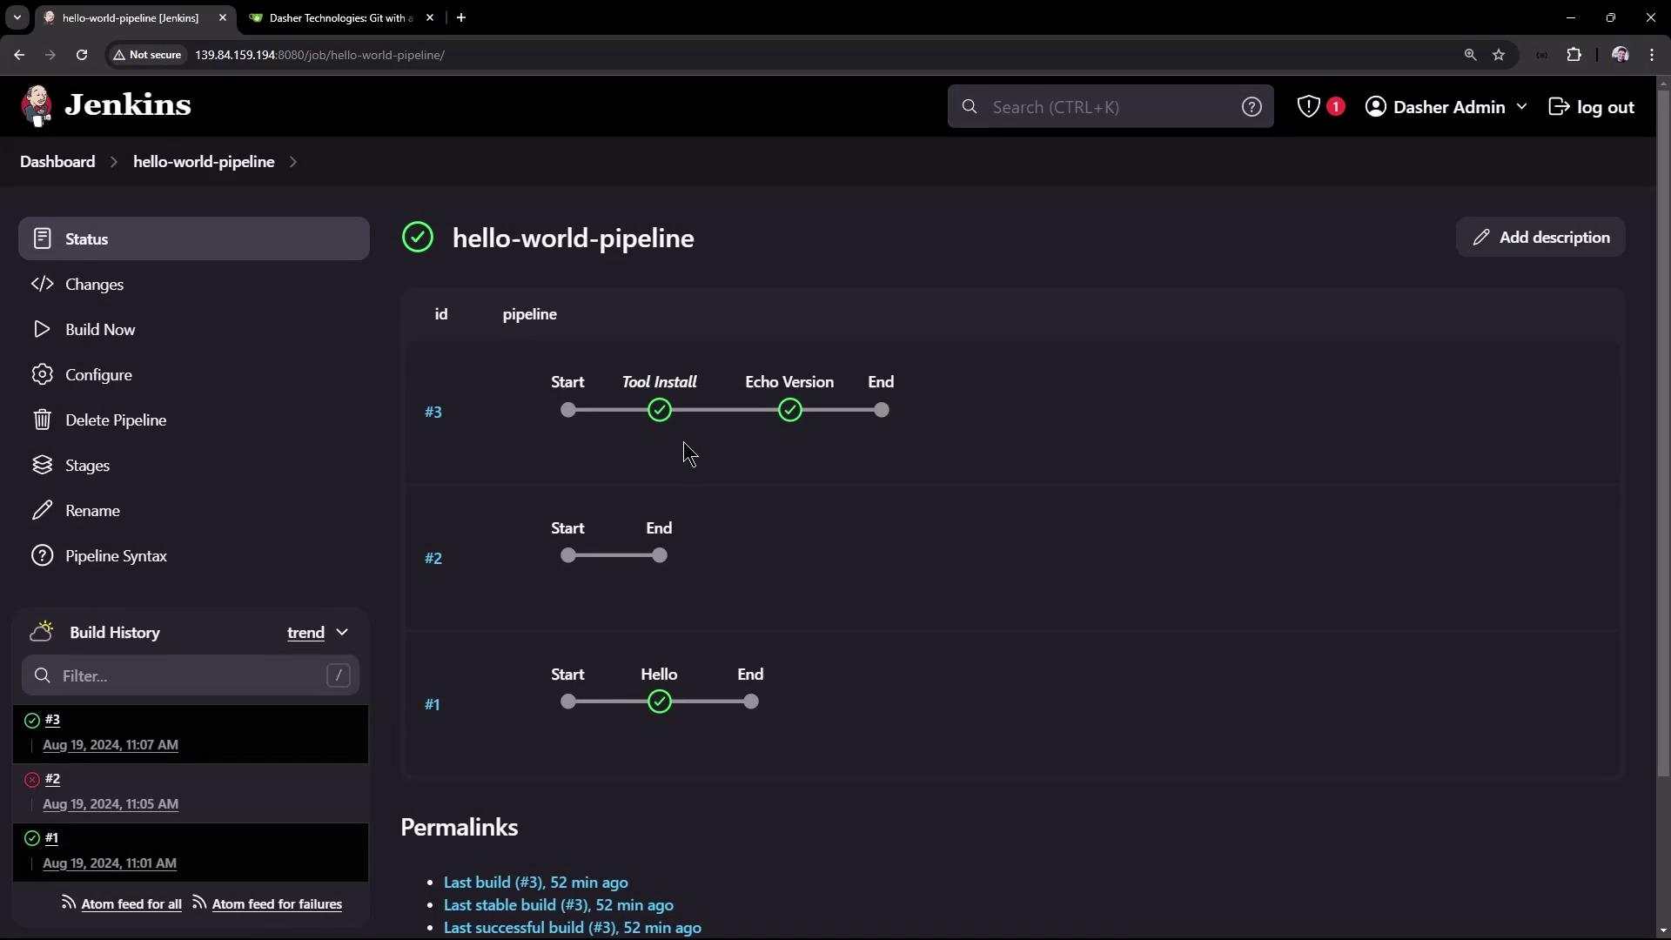Click the Jenkins logo icon

pyautogui.click(x=37, y=106)
